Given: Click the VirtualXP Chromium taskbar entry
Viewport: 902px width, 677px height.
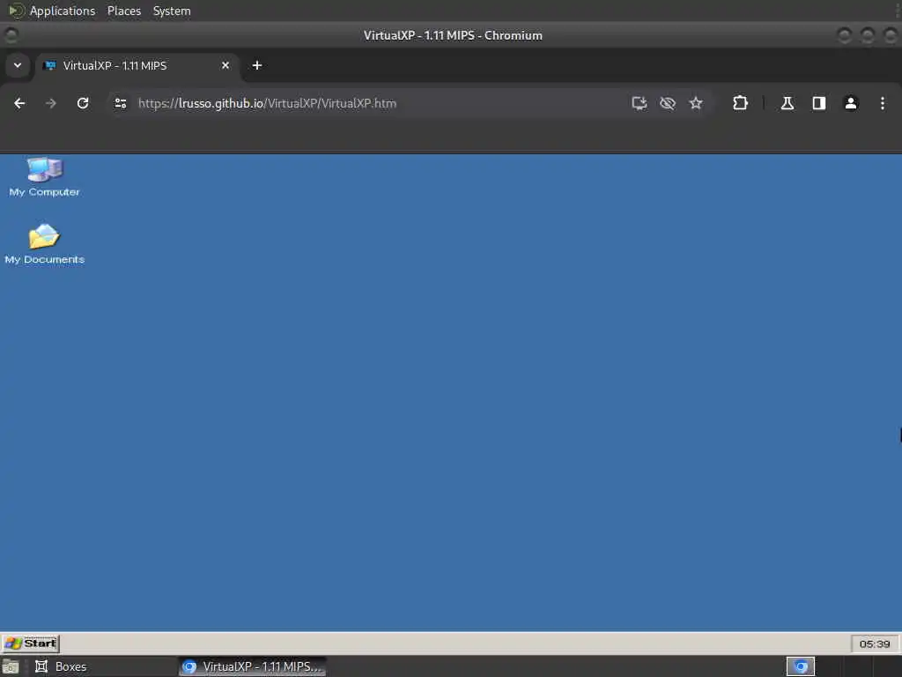Looking at the screenshot, I should click(x=252, y=666).
